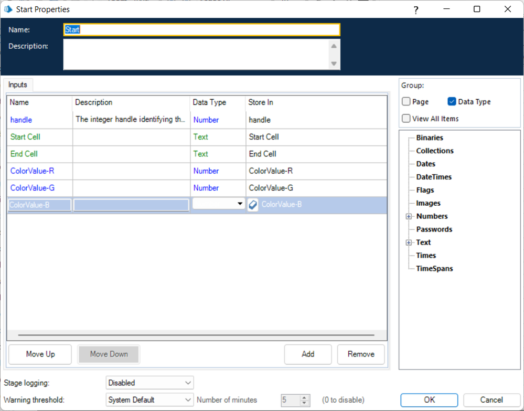The image size is (524, 411).
Task: Click into the Name text field
Action: 202,30
